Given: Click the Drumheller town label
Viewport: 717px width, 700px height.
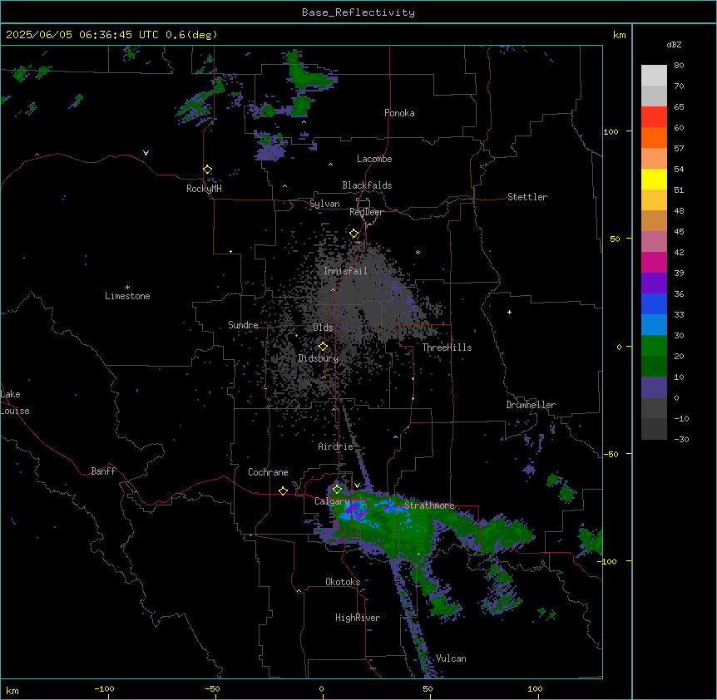Looking at the screenshot, I should 531,405.
